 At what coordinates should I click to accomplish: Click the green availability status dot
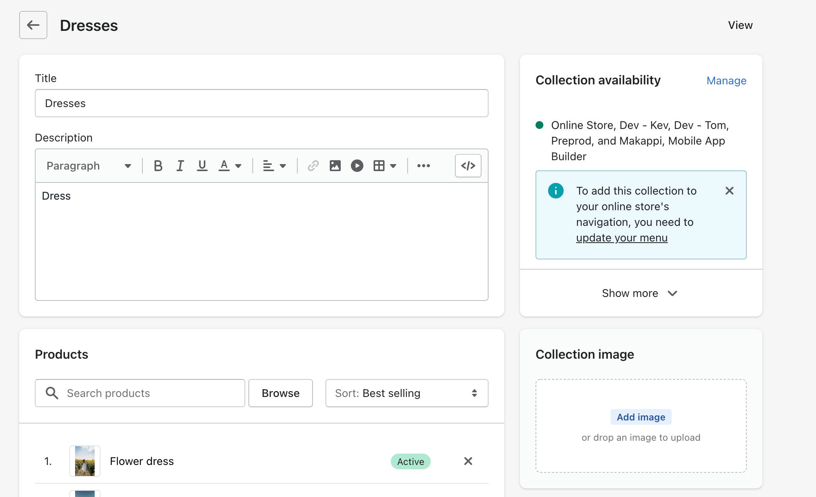click(x=539, y=125)
